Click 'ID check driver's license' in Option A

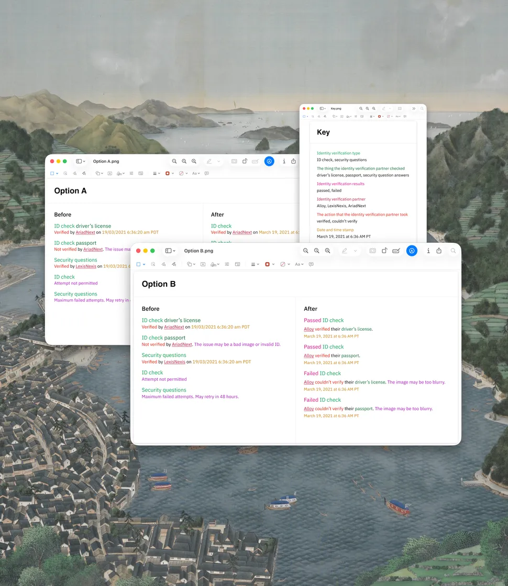coord(83,226)
